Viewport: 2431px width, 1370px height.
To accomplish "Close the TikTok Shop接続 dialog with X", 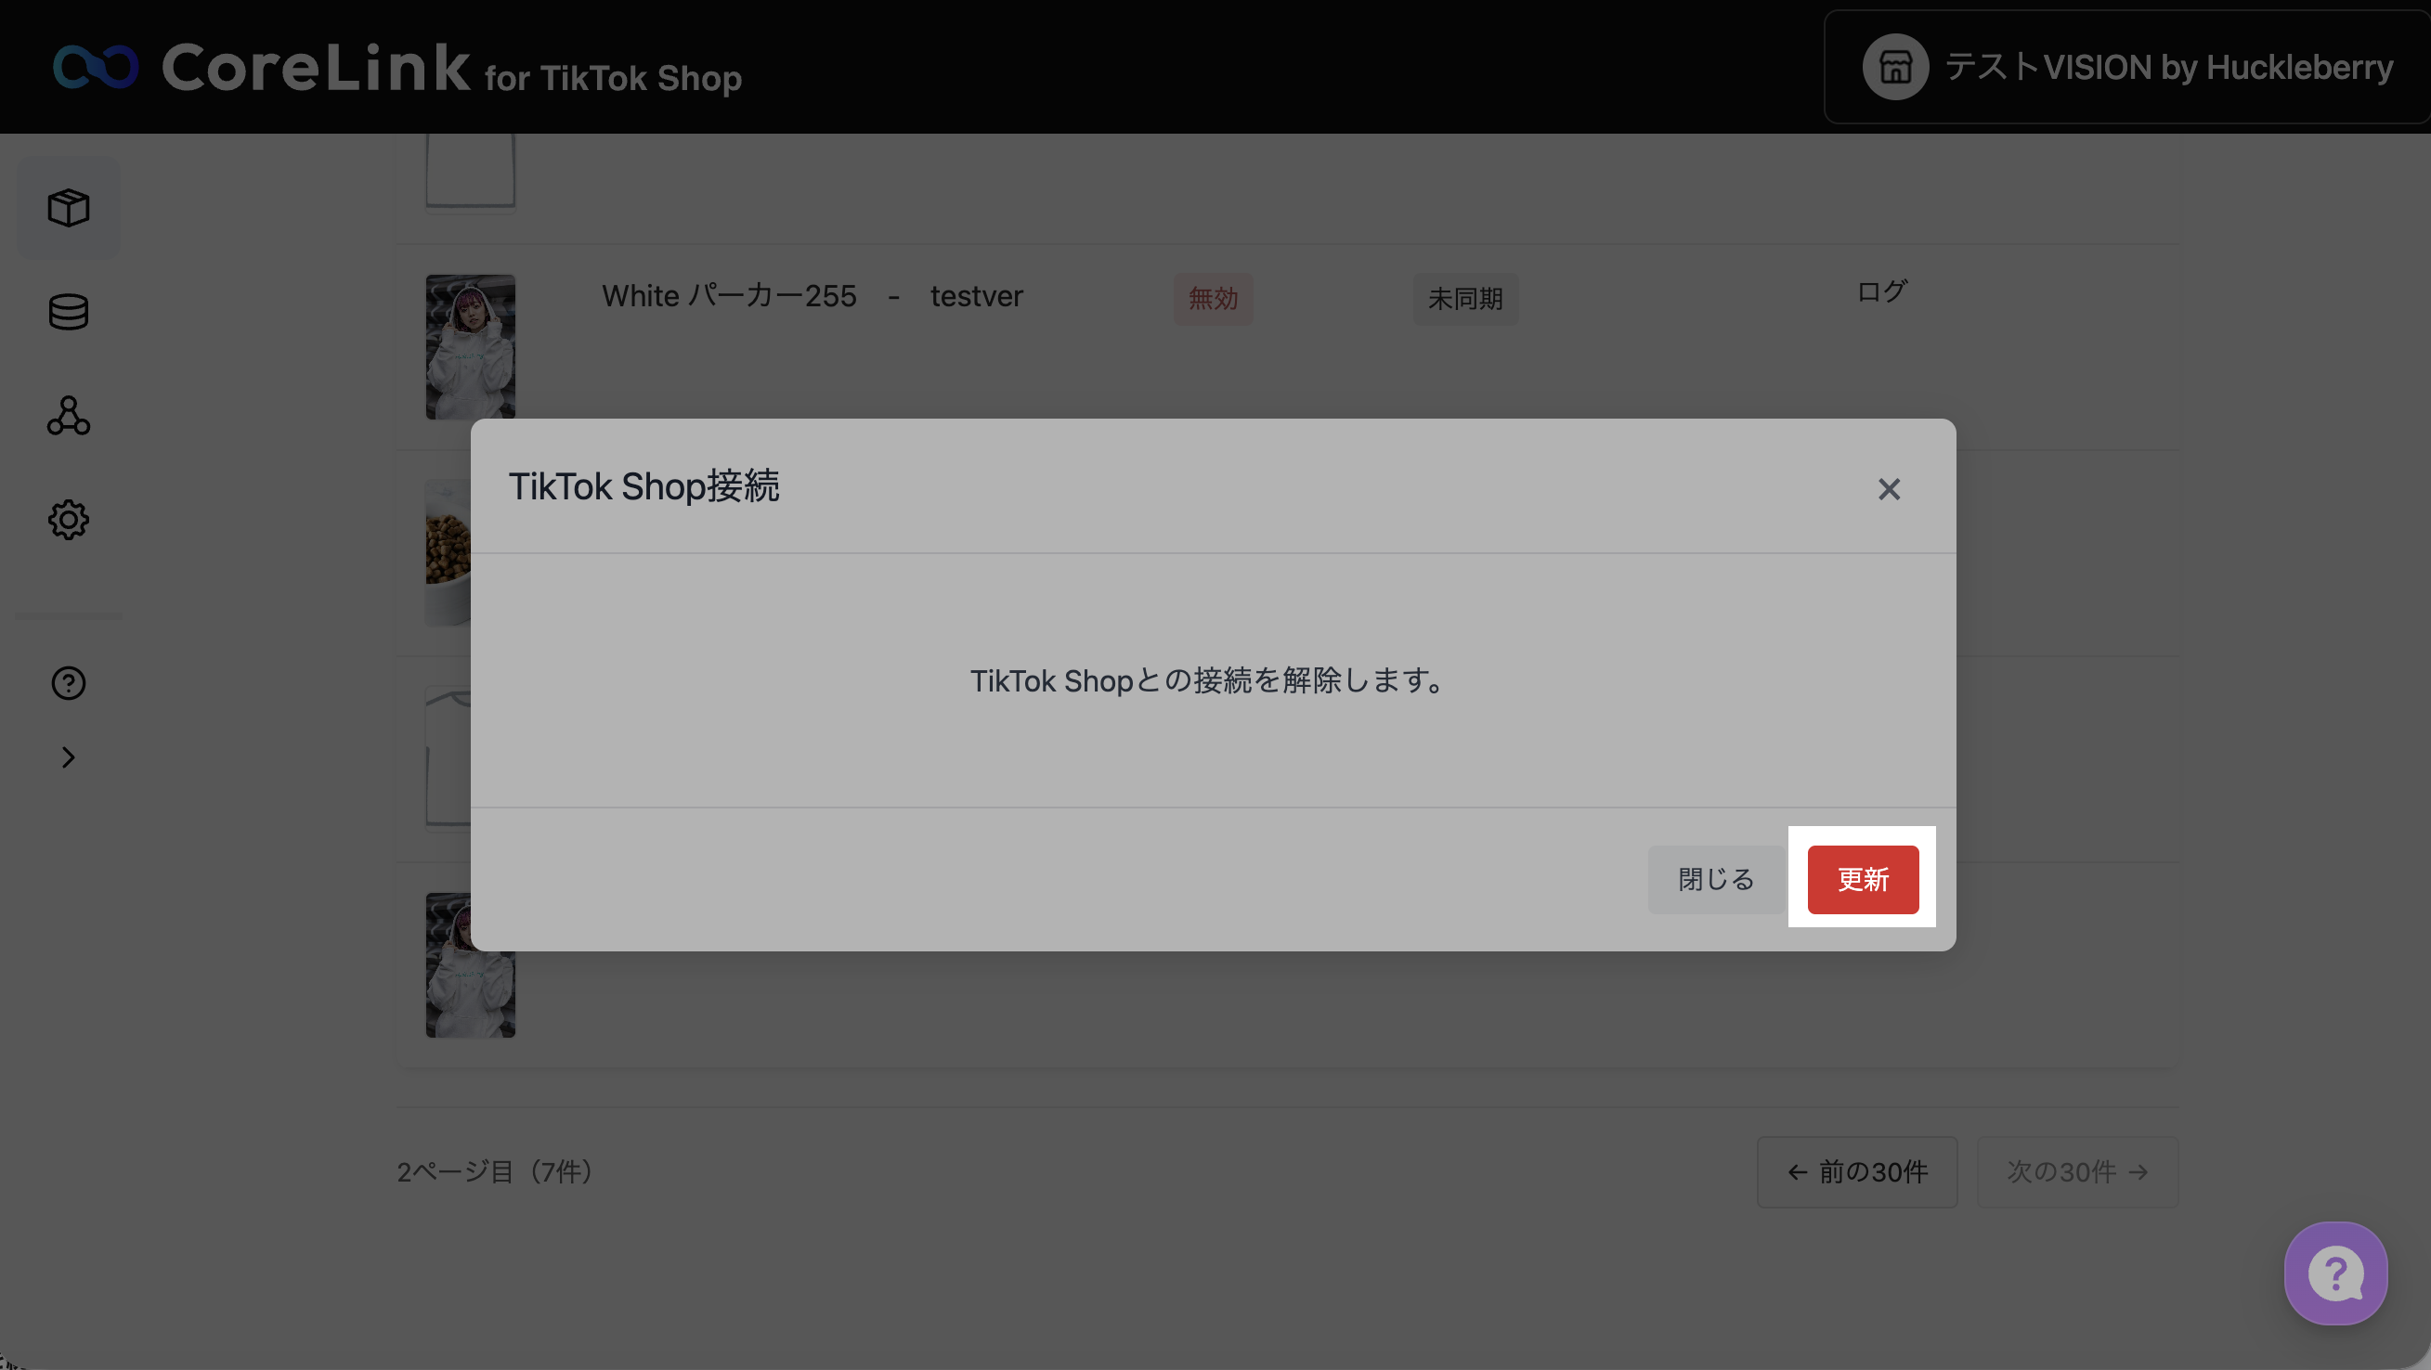I will [x=1889, y=489].
